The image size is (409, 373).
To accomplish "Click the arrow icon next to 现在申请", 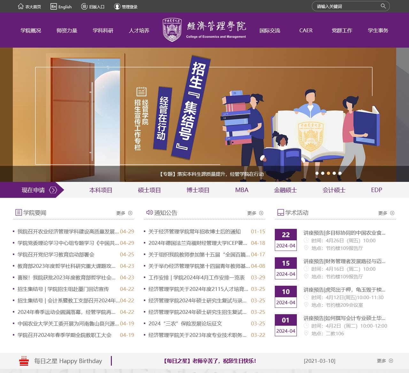I will coord(53,190).
